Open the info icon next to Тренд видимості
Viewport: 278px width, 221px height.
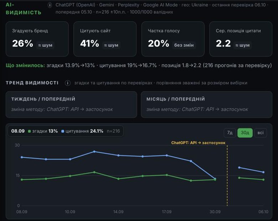68,83
